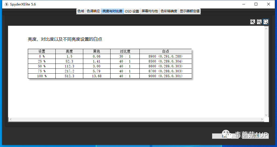Screen dimensions: 277x147
Task: Click the brightness value 512.3
Action: [x=69, y=76]
